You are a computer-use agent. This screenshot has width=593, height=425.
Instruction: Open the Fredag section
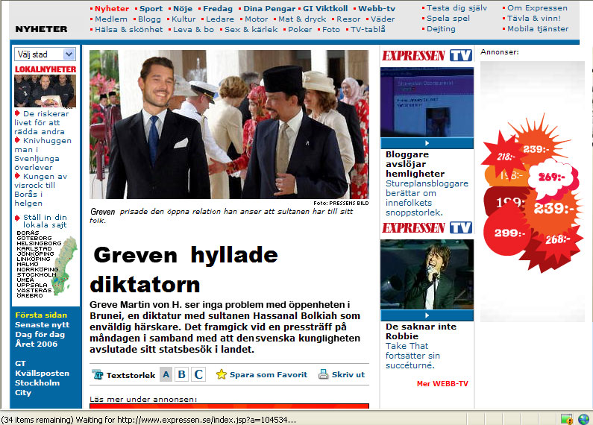click(x=218, y=8)
